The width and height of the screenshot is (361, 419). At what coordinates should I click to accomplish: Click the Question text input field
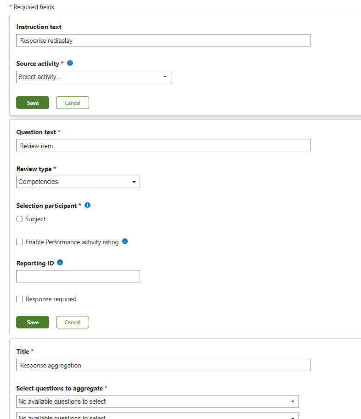pyautogui.click(x=163, y=146)
